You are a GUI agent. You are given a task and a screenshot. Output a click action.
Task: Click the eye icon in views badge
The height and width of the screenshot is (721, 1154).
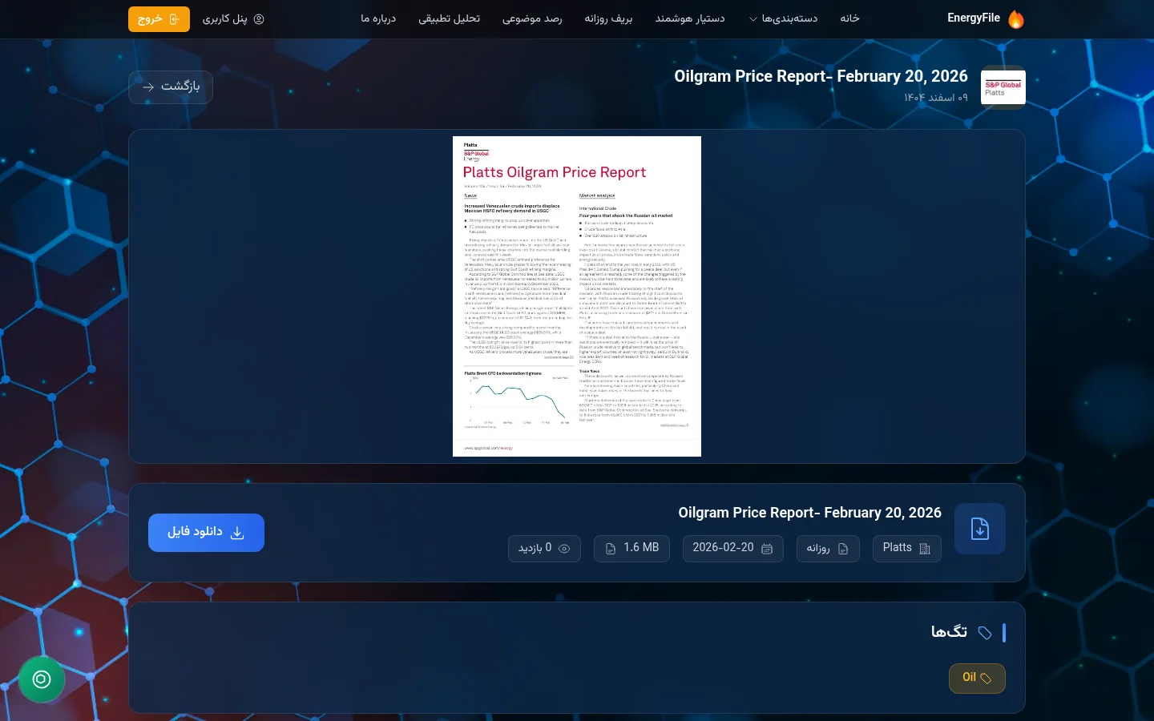click(x=564, y=549)
